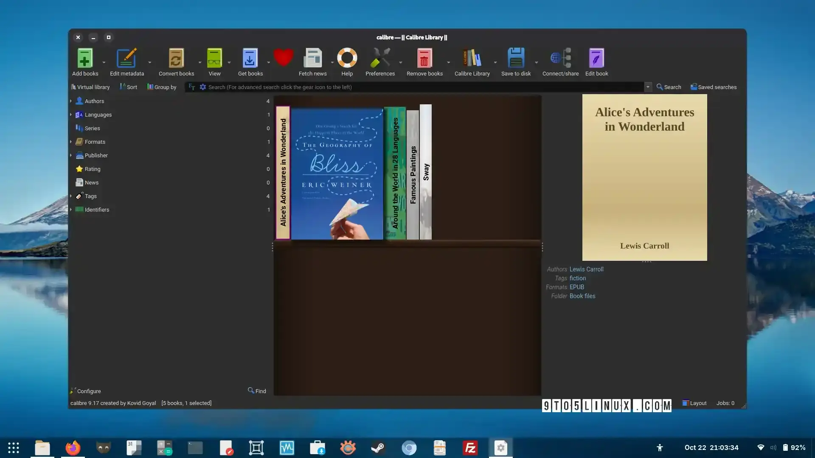
Task: Expand the search history dropdown
Action: pyautogui.click(x=648, y=87)
